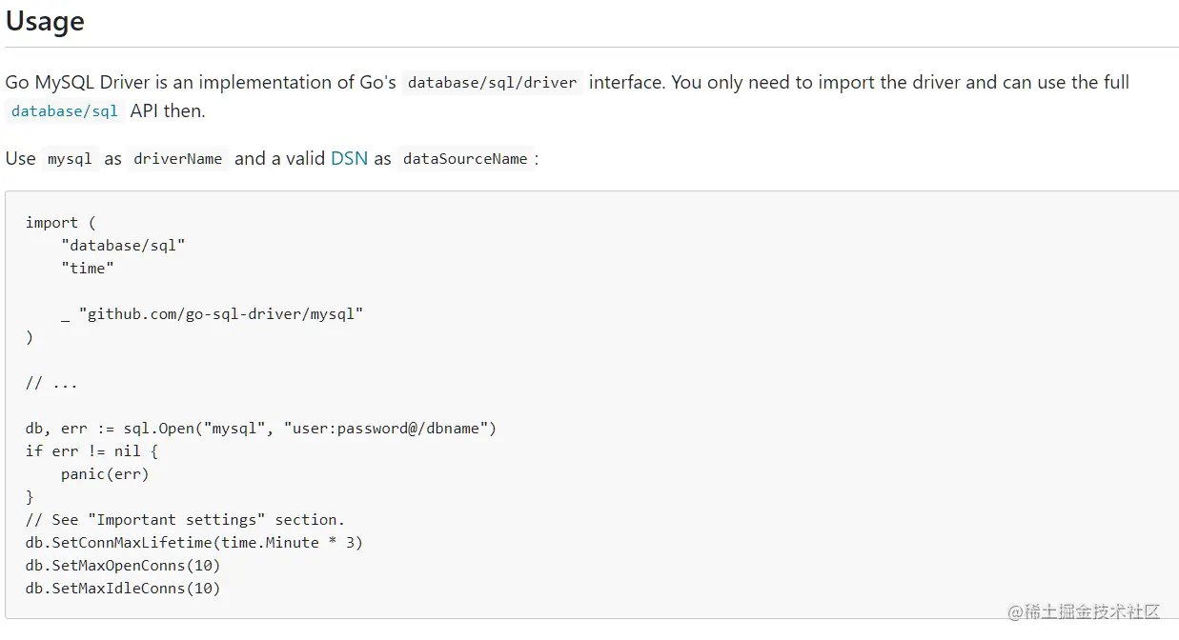Click the "import (" line in code block
The image size is (1179, 640).
pyautogui.click(x=61, y=223)
